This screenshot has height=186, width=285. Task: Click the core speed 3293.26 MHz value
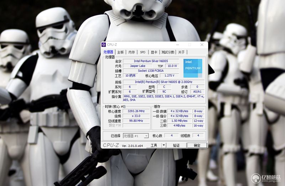136,111
